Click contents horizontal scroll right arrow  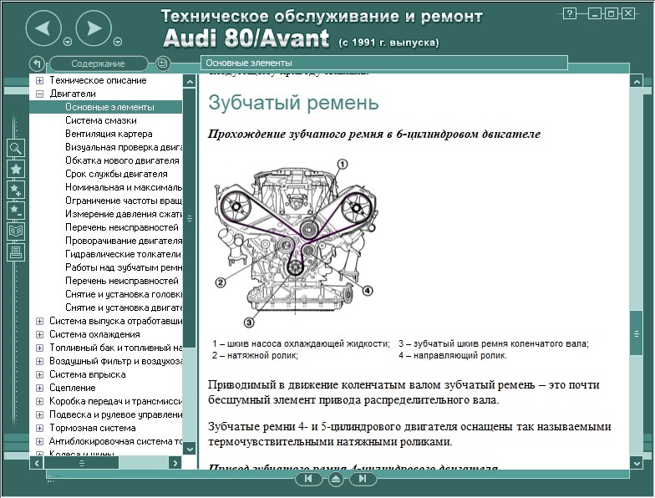(175, 463)
